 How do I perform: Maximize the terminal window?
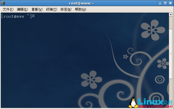[x=165, y=3]
